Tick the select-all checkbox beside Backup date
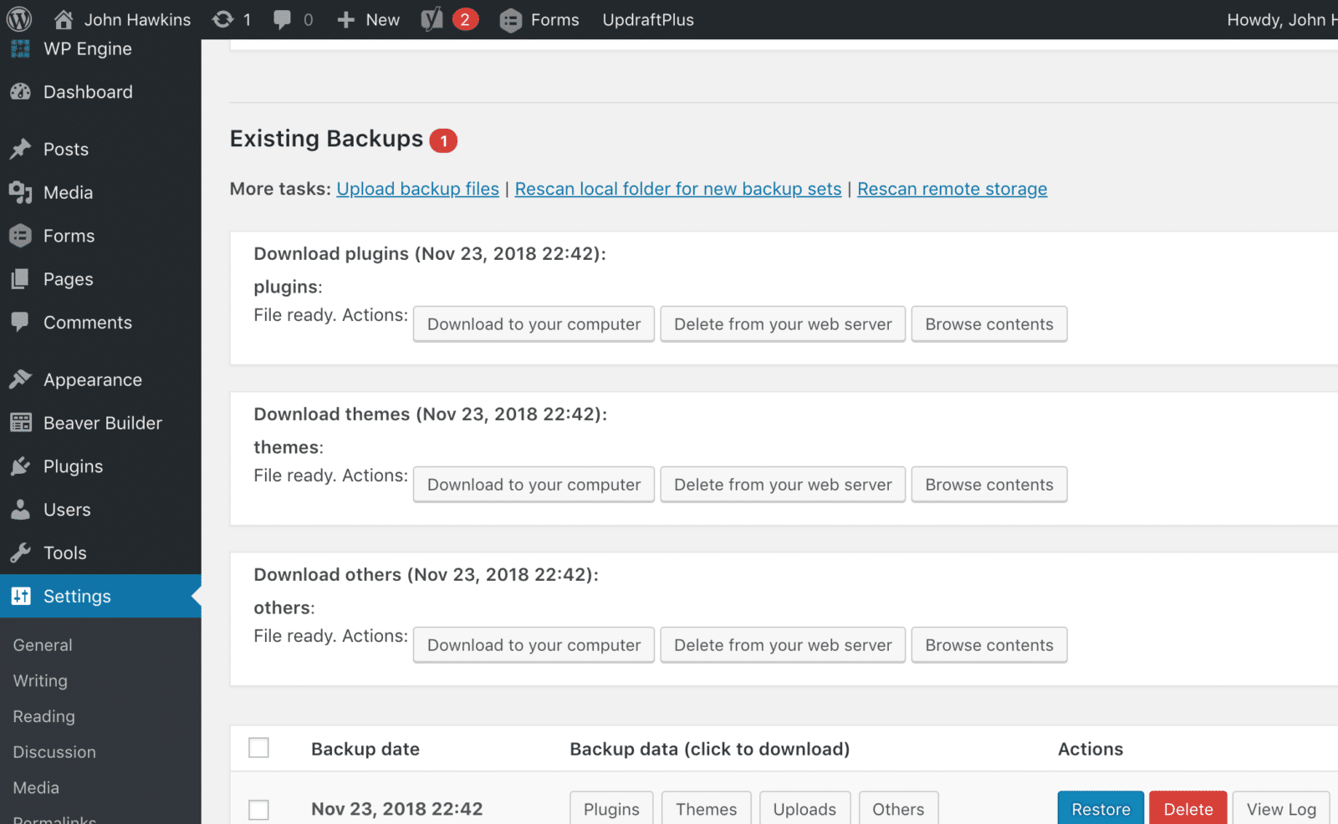Image resolution: width=1338 pixels, height=824 pixels. pyautogui.click(x=259, y=748)
